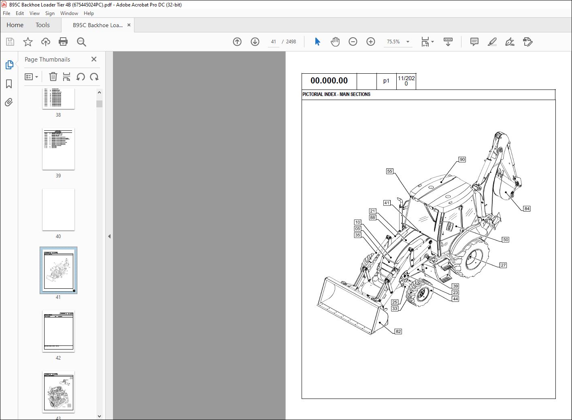Select page 39 thumbnail
Viewport: 572px width, 420px height.
click(58, 149)
